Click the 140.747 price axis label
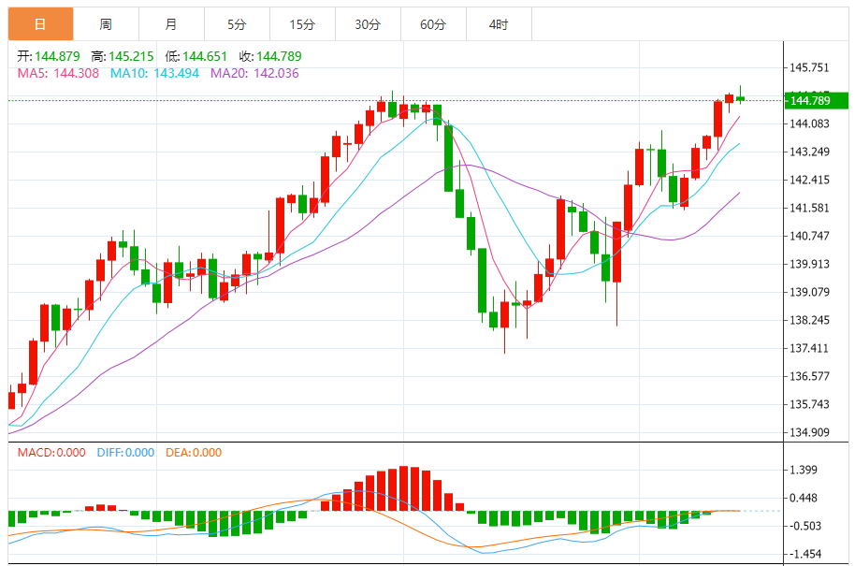Viewport: 855px width, 566px height. (x=809, y=236)
